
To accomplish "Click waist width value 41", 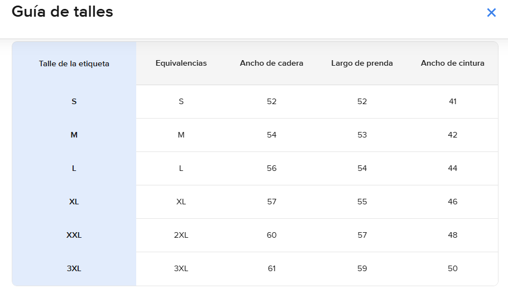I will [x=453, y=101].
